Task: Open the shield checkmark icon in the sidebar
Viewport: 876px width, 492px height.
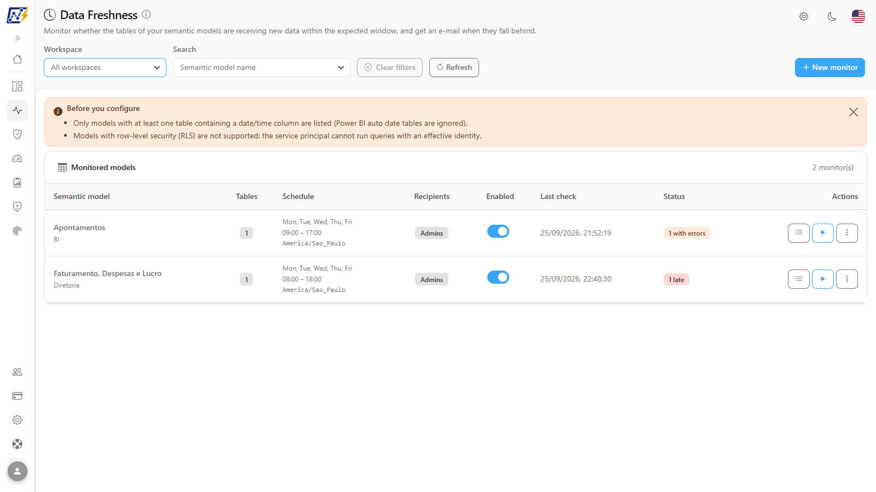Action: (18, 134)
